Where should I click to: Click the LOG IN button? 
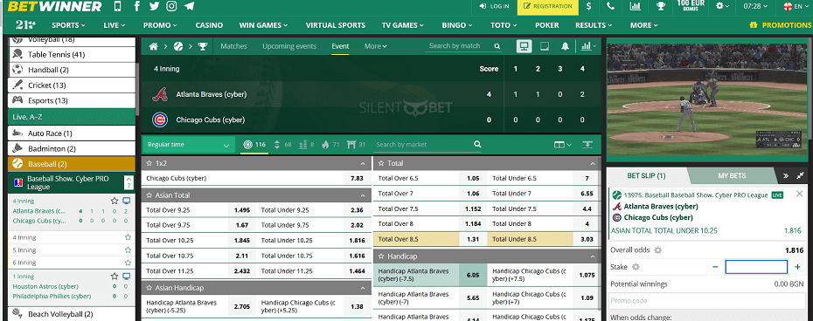click(x=494, y=6)
